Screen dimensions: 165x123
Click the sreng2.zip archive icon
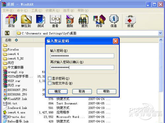pyautogui.click(x=5, y=72)
